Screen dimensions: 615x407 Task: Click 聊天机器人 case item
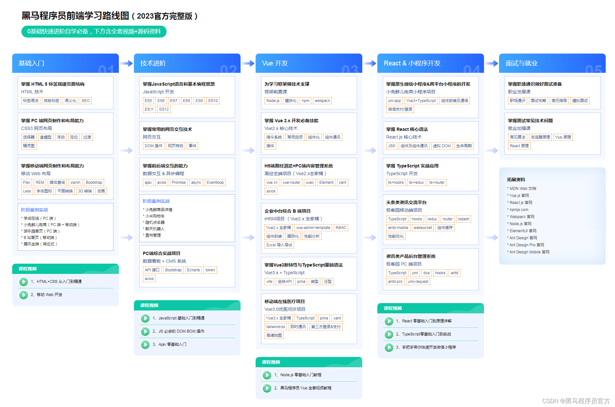154,229
